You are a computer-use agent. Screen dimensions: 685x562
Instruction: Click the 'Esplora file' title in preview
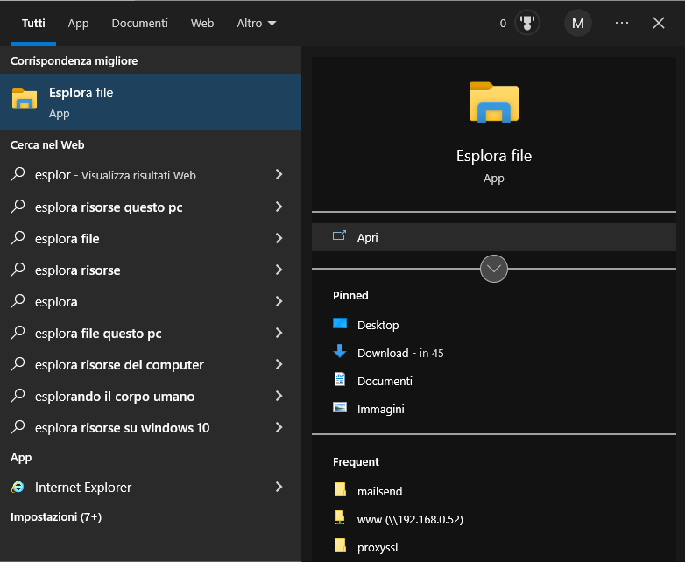pos(494,156)
